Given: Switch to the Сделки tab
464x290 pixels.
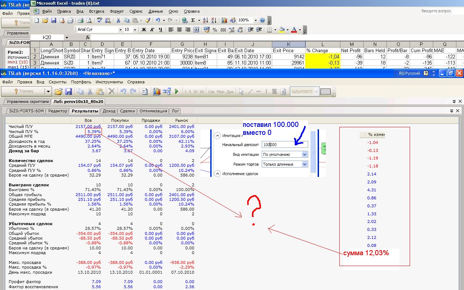Looking at the screenshot, I should click(127, 111).
